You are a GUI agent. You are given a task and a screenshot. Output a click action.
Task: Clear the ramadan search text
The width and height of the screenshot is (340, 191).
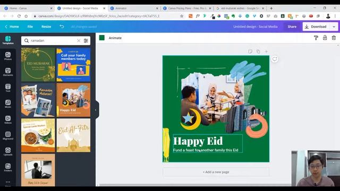(x=79, y=40)
